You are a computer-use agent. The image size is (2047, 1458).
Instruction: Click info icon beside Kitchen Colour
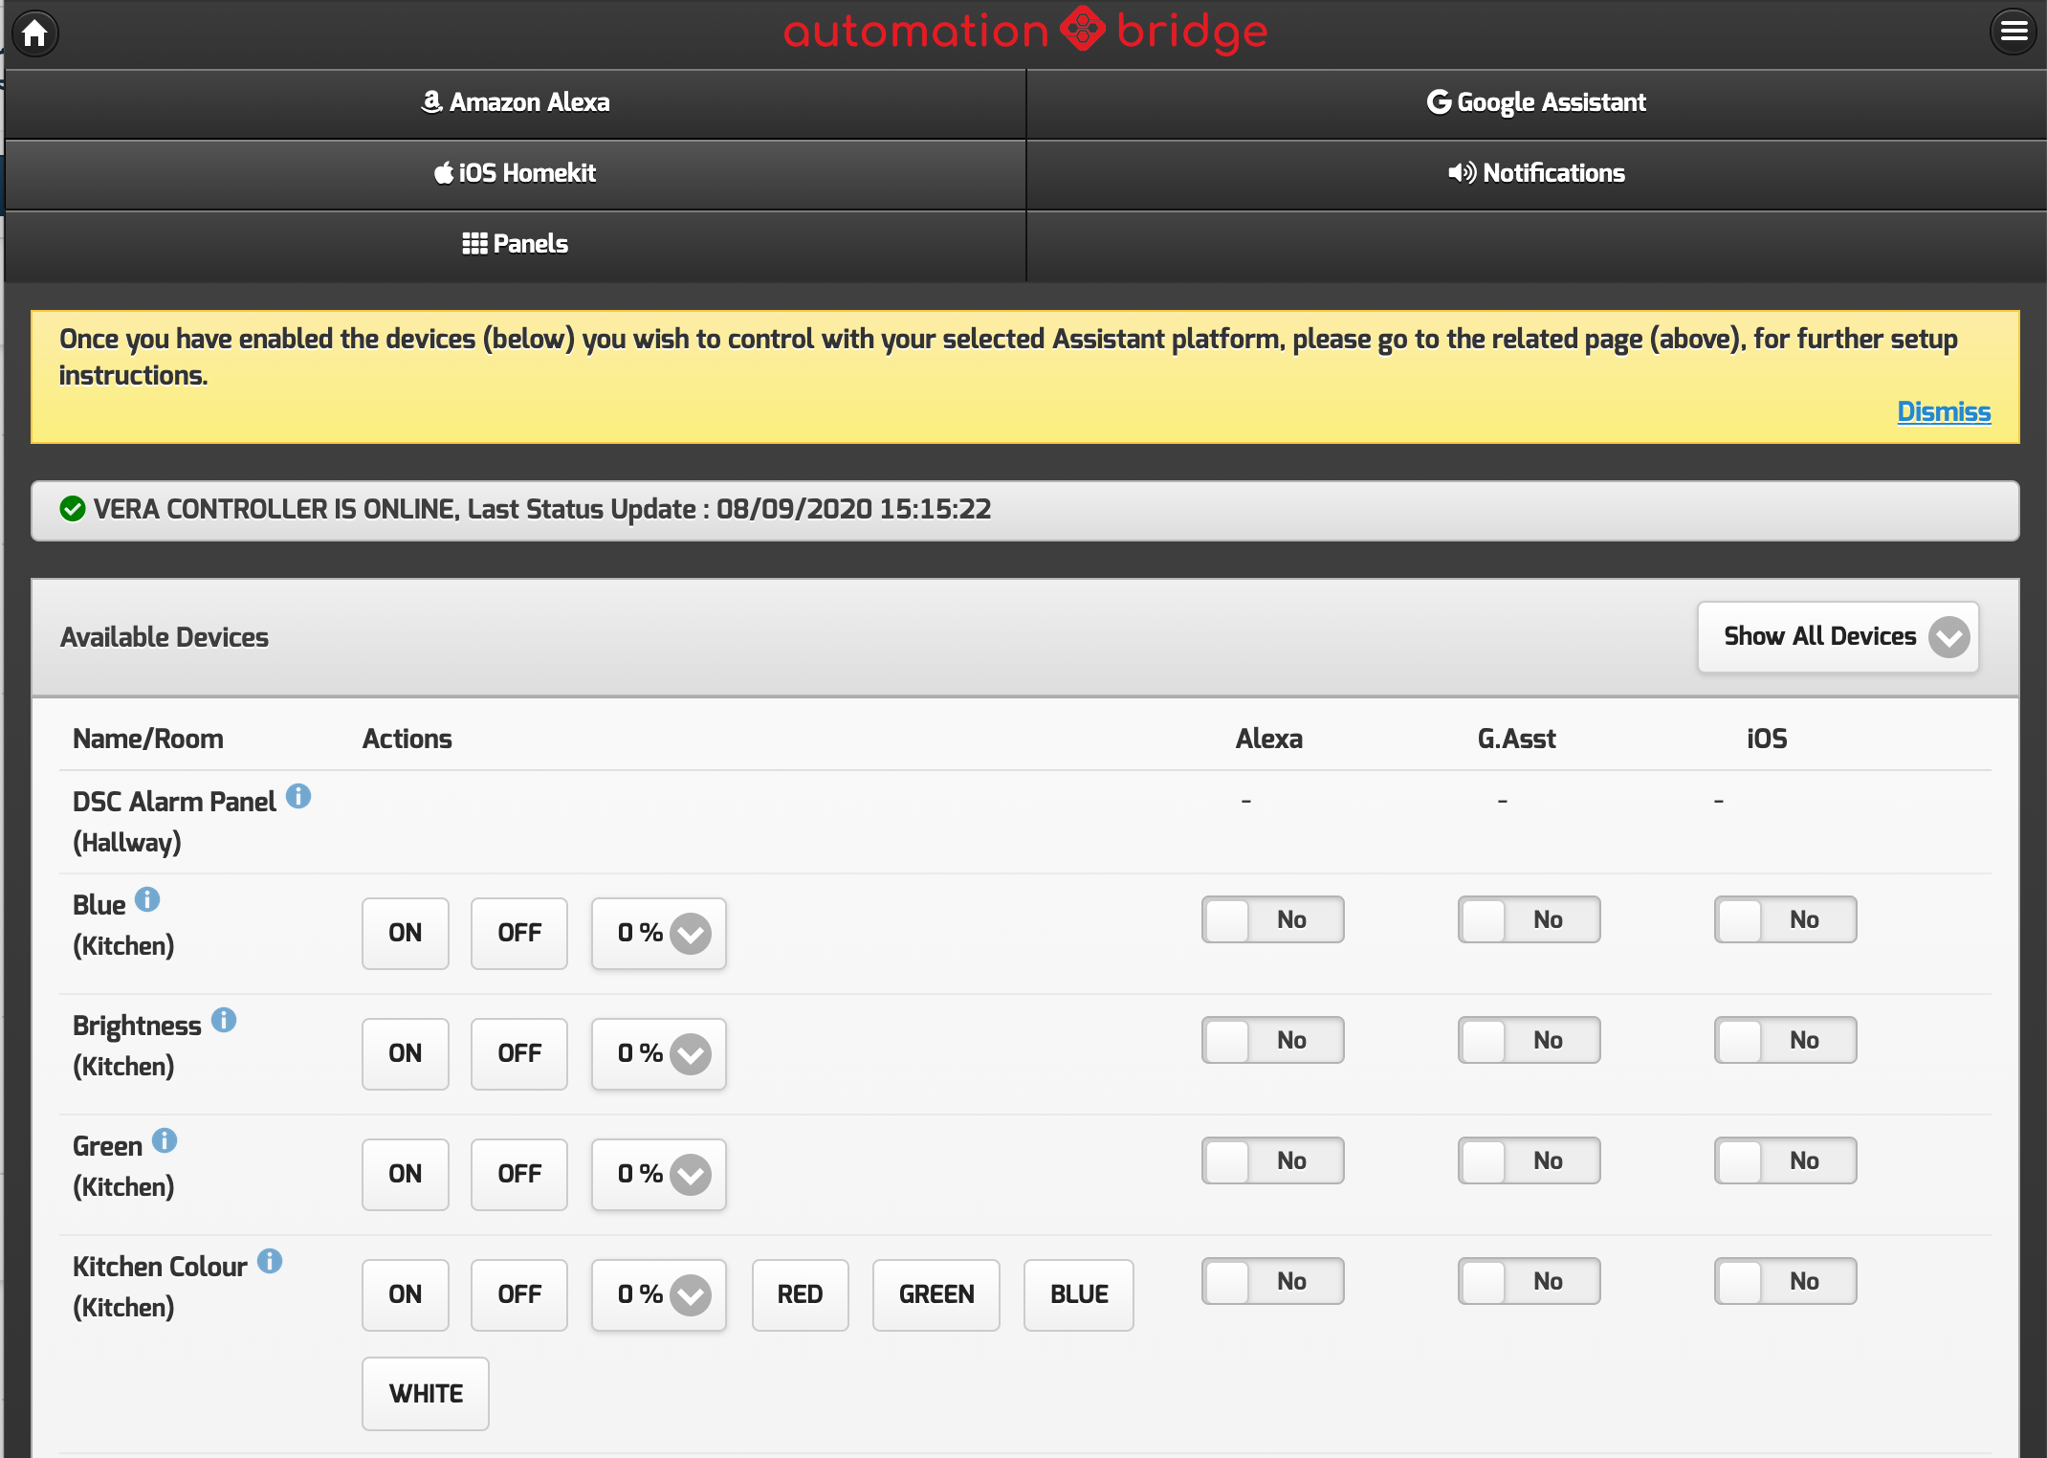click(x=270, y=1261)
